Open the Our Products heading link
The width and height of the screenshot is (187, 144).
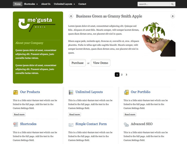point(30,92)
